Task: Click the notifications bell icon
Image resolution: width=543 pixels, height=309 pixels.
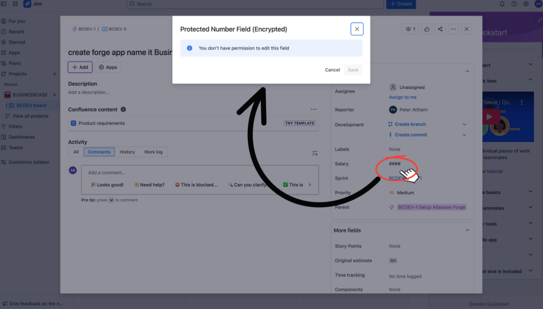Action: tap(502, 4)
